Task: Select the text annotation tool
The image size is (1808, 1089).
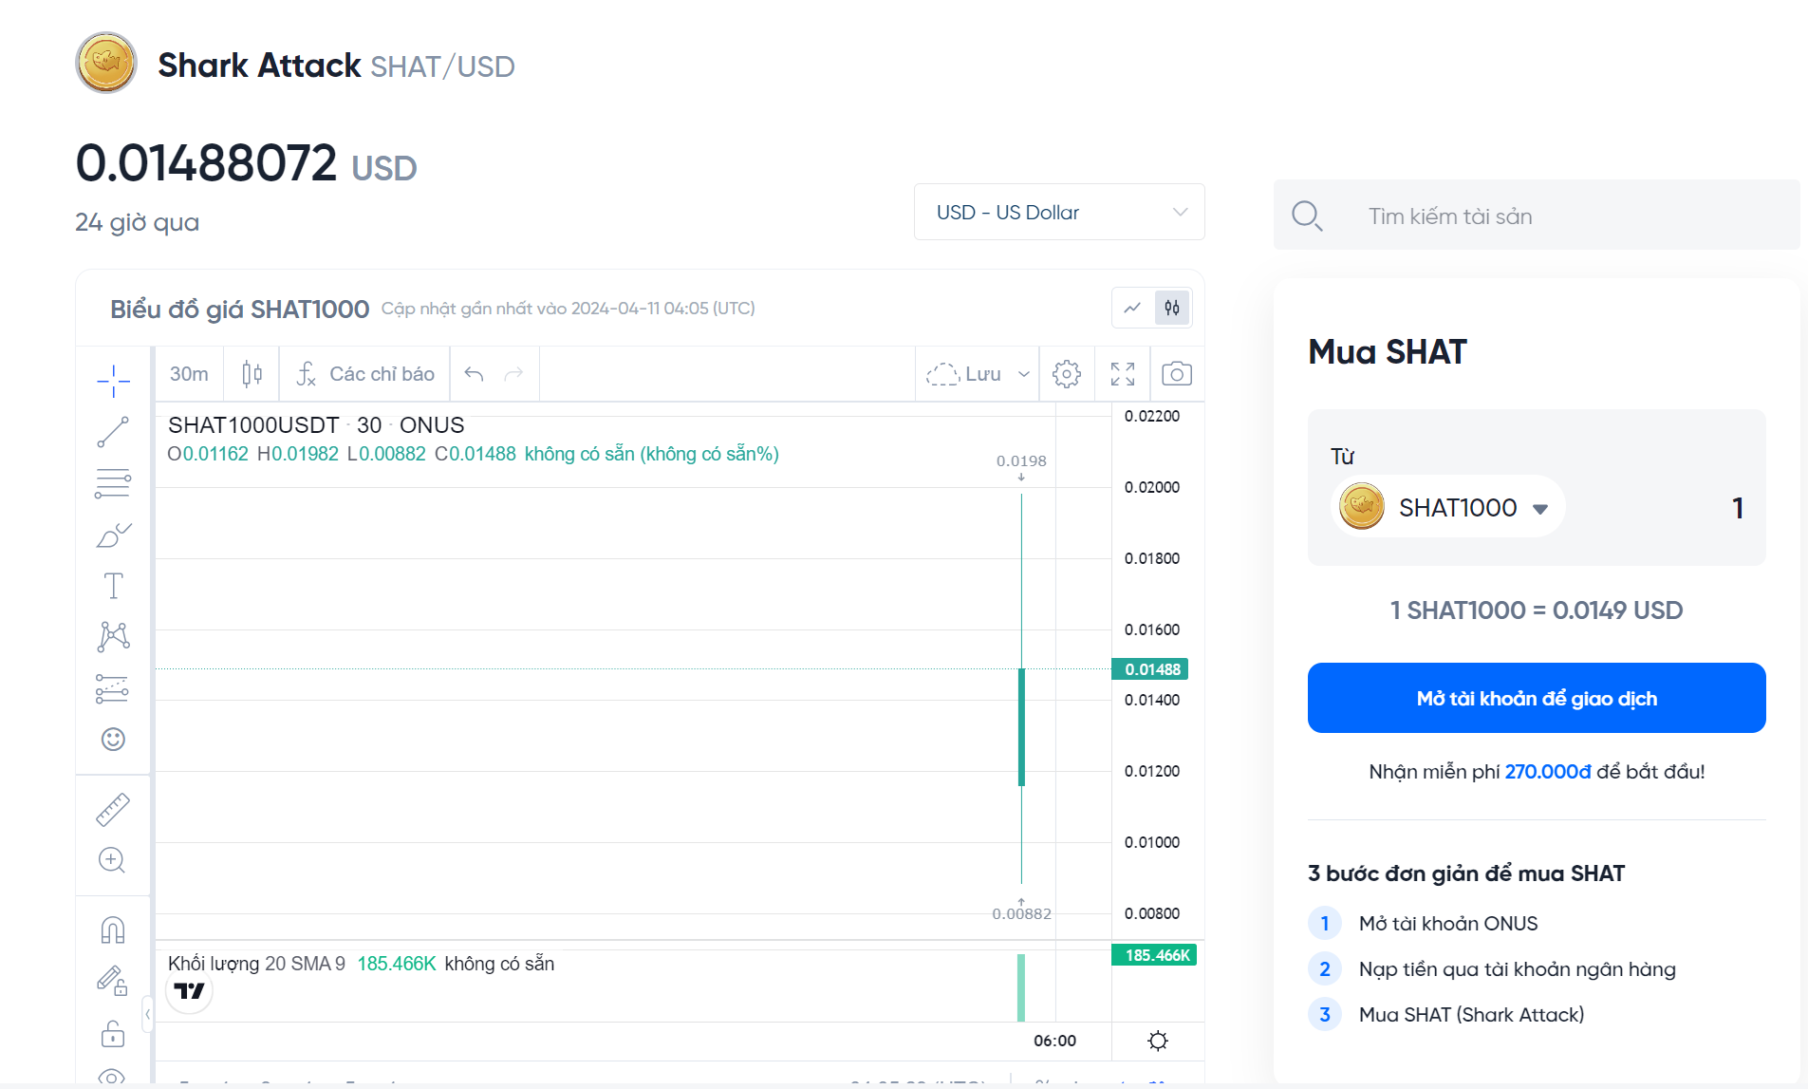Action: pos(113,586)
